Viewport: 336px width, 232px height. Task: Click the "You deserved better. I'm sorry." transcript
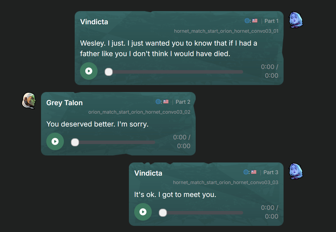tap(97, 124)
